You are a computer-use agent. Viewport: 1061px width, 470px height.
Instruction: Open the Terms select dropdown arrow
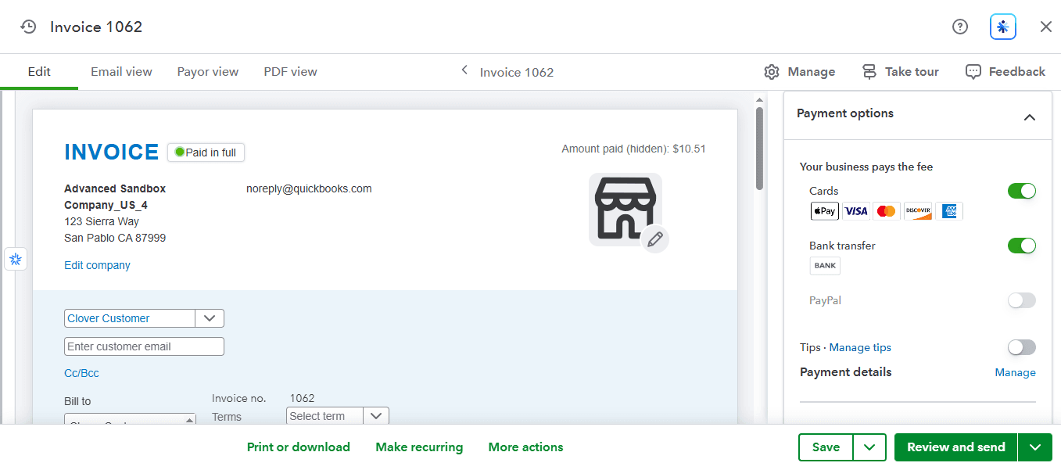click(376, 416)
